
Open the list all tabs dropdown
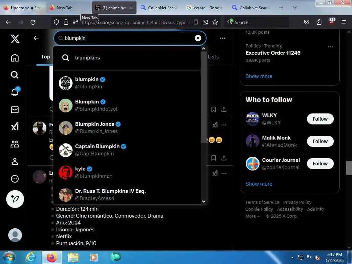295,8
